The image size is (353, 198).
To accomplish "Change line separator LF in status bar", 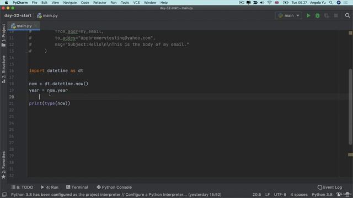I will click(268, 195).
